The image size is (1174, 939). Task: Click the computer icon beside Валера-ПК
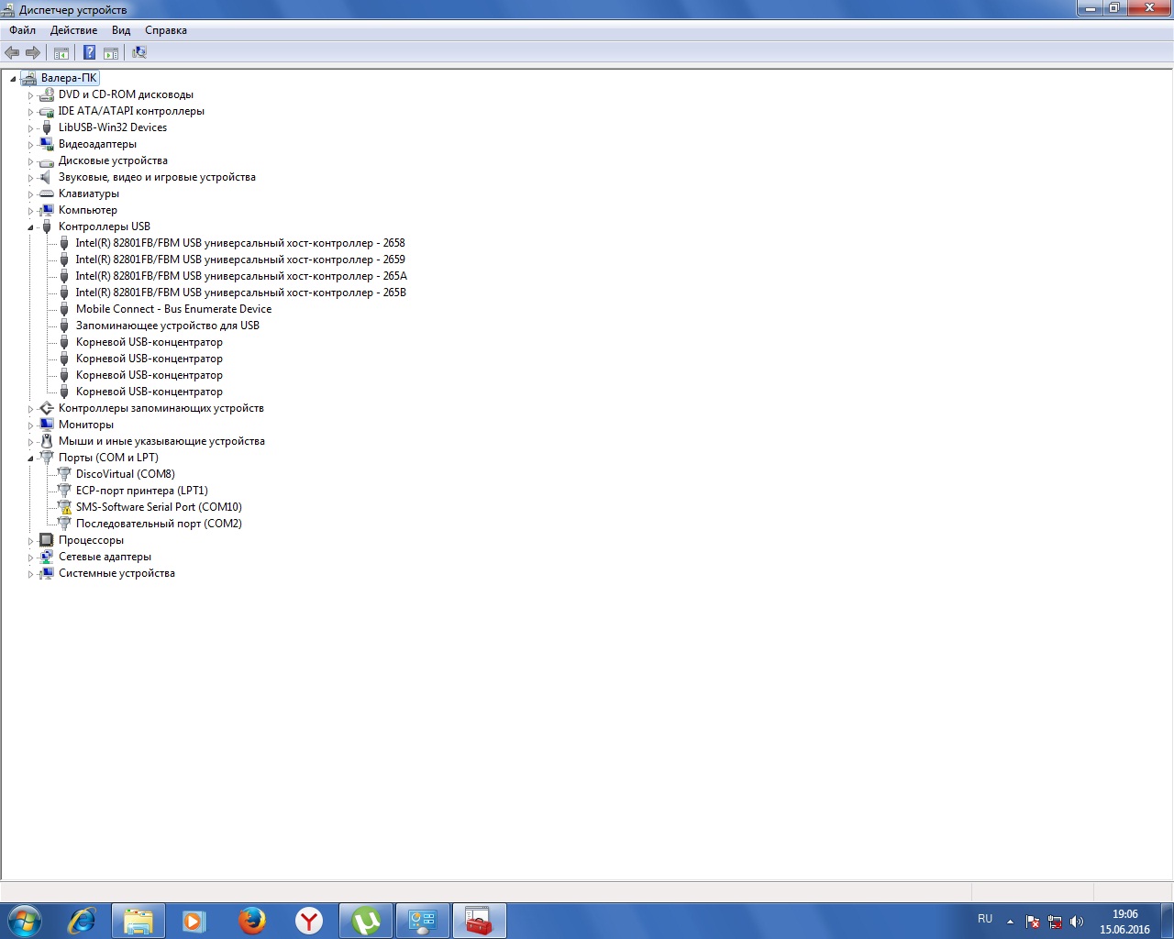tap(29, 78)
